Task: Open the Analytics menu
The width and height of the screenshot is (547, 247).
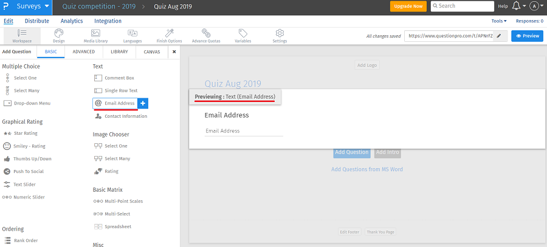Action: click(72, 21)
